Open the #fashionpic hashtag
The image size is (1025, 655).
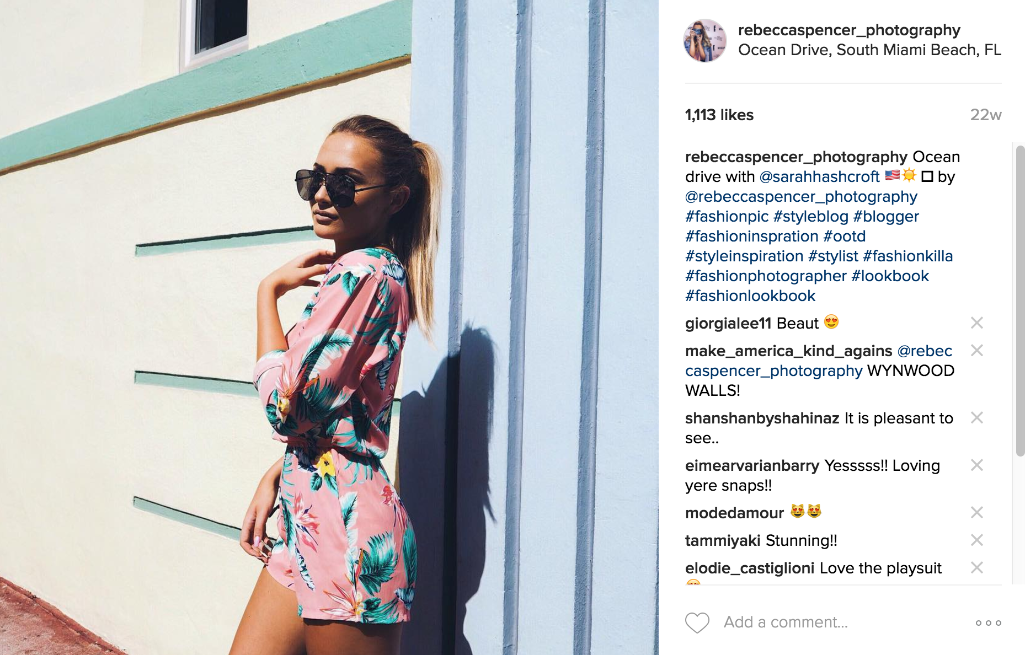coord(727,216)
